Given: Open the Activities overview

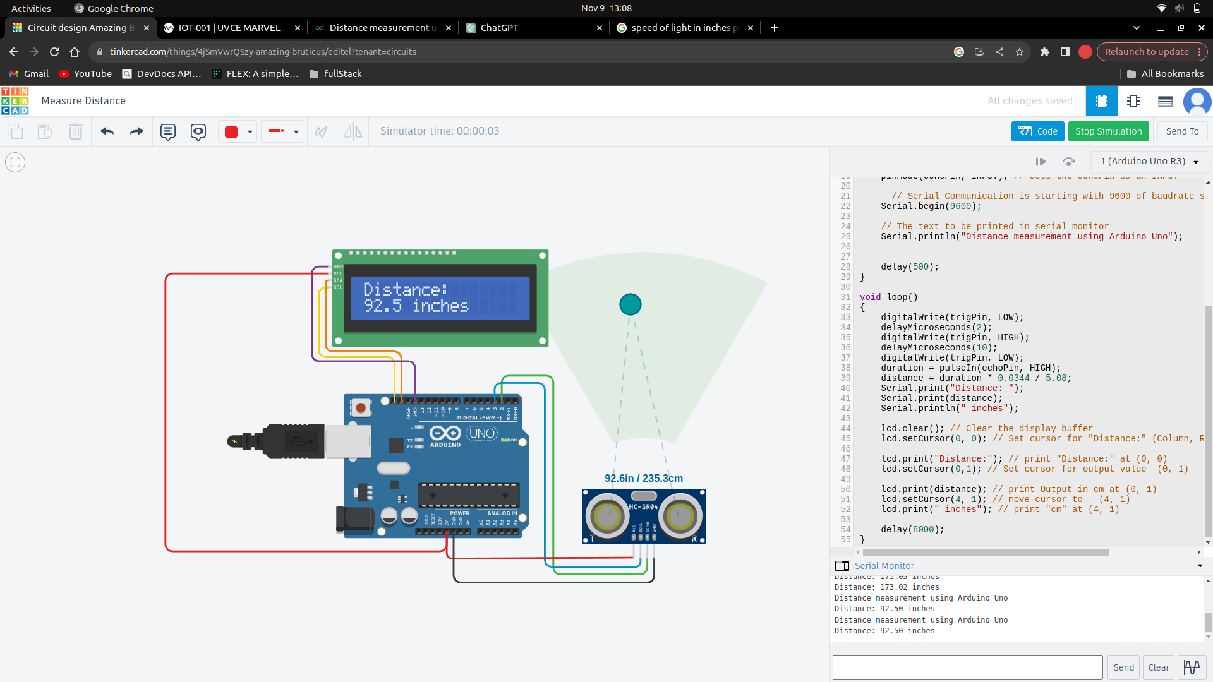Looking at the screenshot, I should point(31,8).
